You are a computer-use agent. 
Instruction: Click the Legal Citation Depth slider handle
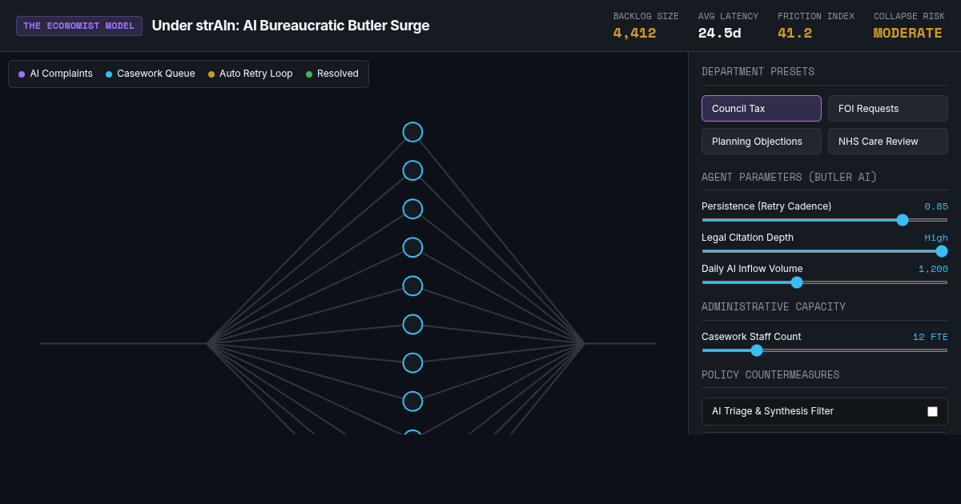click(942, 251)
